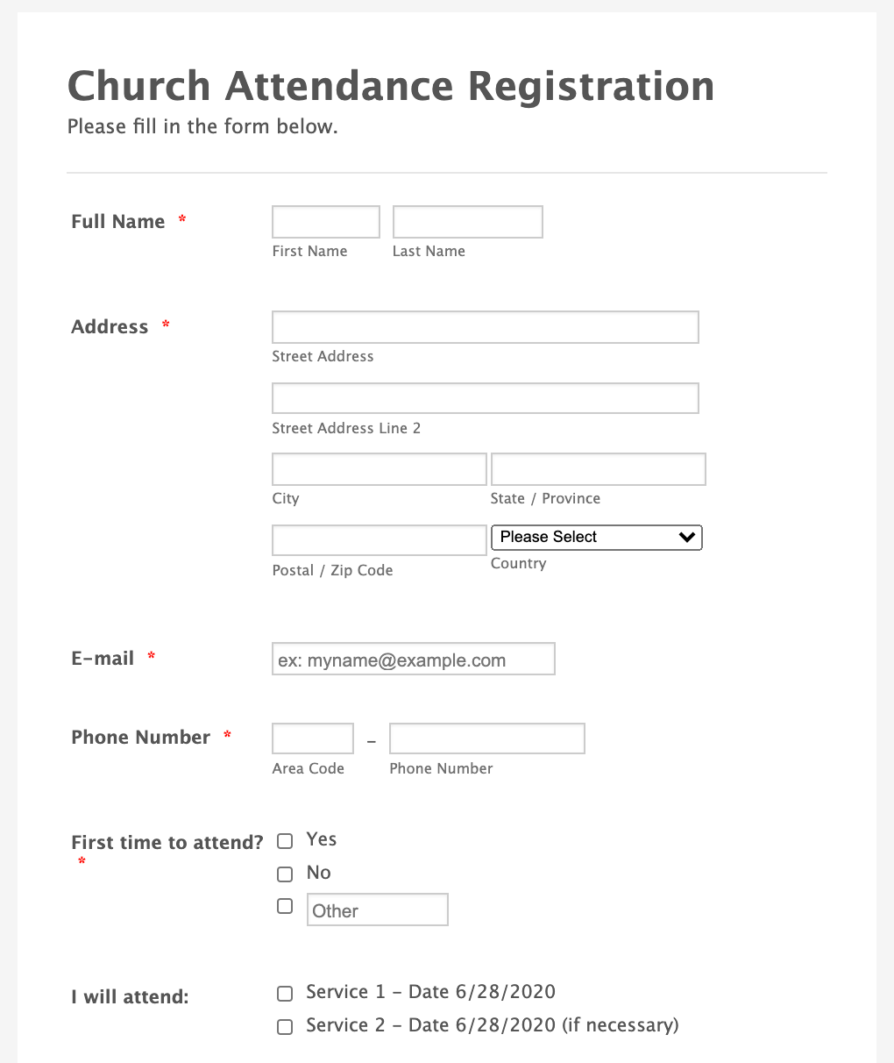Focus the State / Province field
The width and height of the screenshot is (894, 1063).
pos(598,469)
